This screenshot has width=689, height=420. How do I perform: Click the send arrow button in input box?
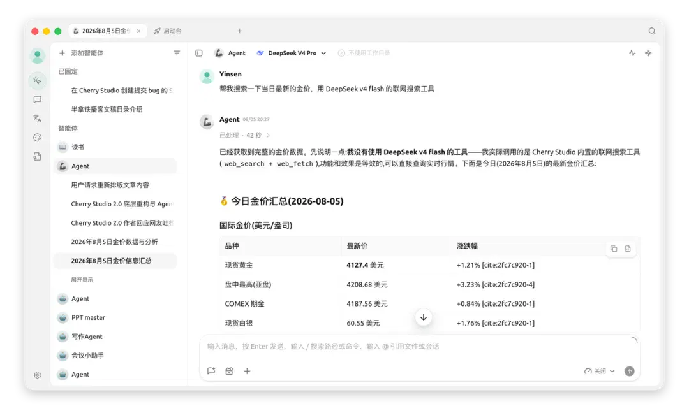click(x=630, y=372)
